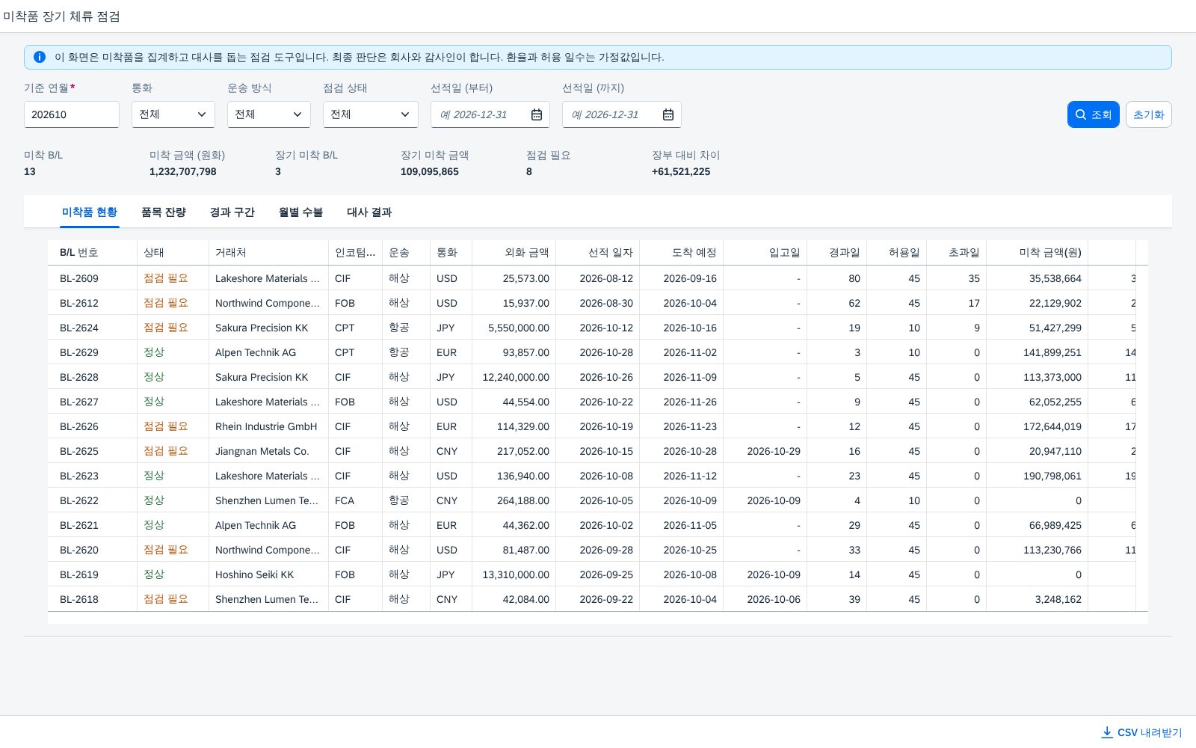Click the 선적일 (까지) date field

622,114
